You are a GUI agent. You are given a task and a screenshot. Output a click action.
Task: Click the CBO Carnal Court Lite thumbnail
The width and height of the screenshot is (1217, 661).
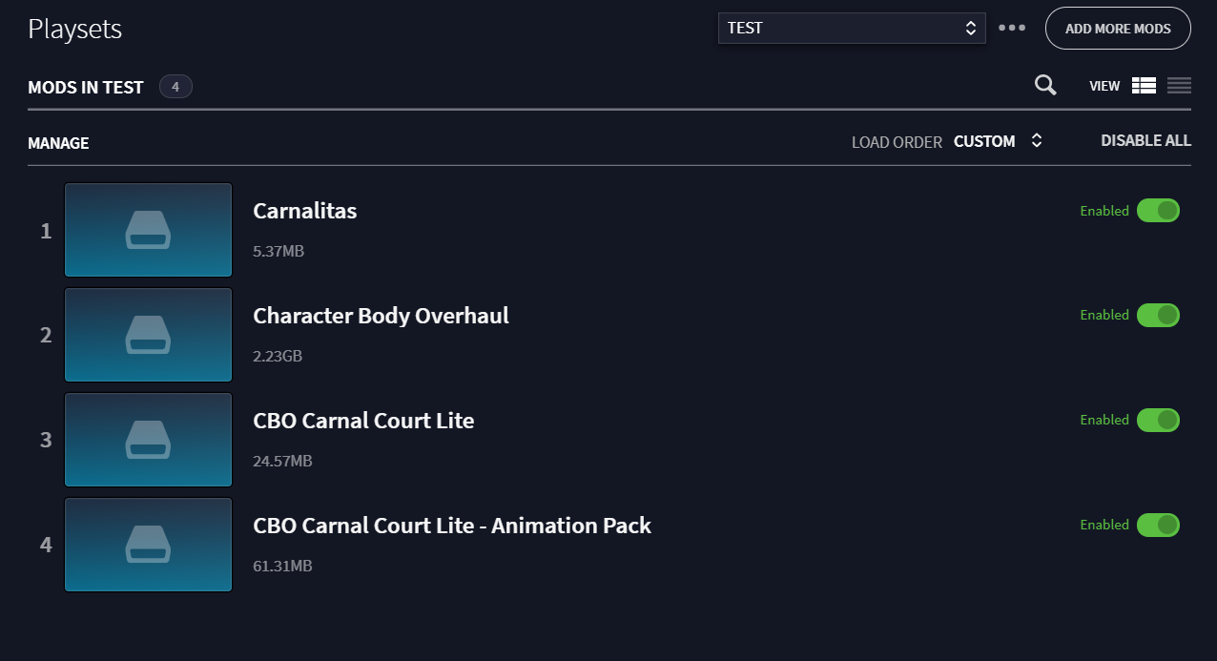149,440
